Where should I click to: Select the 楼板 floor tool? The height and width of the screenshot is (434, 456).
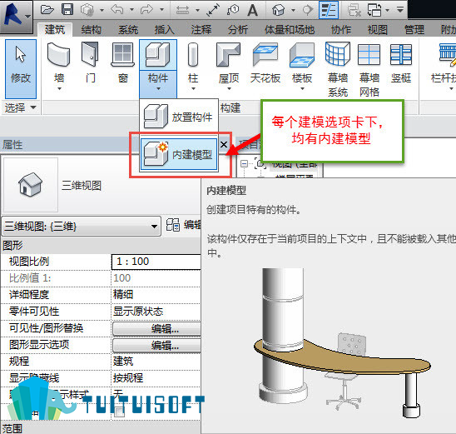pos(302,66)
